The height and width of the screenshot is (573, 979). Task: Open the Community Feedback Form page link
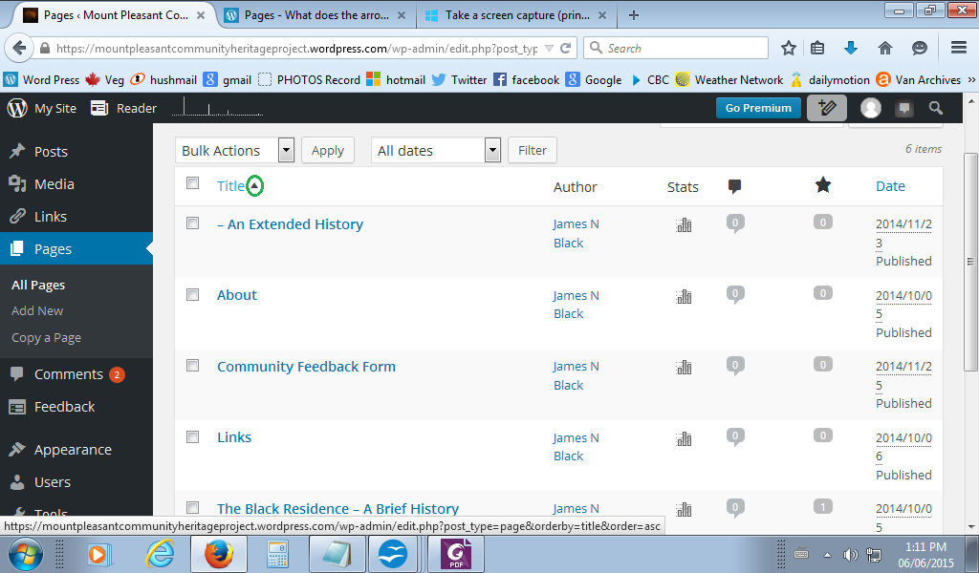306,367
